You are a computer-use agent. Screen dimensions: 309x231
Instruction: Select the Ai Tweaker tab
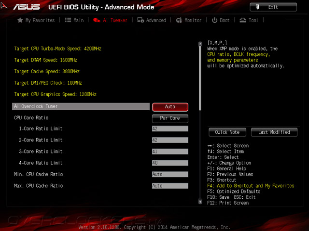pyautogui.click(x=115, y=20)
